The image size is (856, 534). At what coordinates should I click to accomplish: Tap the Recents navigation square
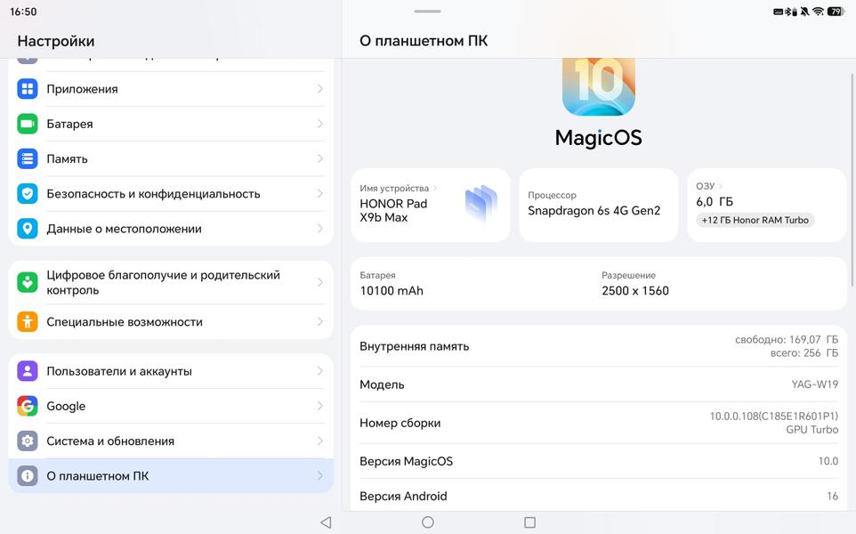point(529,522)
